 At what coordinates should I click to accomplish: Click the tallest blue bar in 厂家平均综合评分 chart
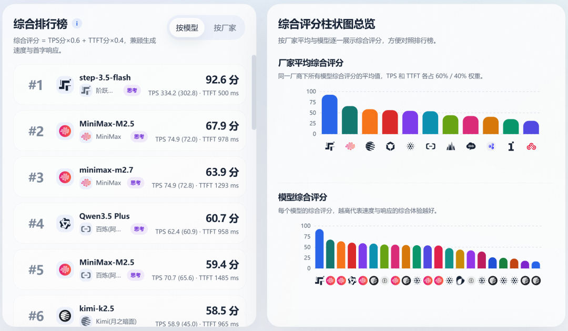[x=329, y=114]
